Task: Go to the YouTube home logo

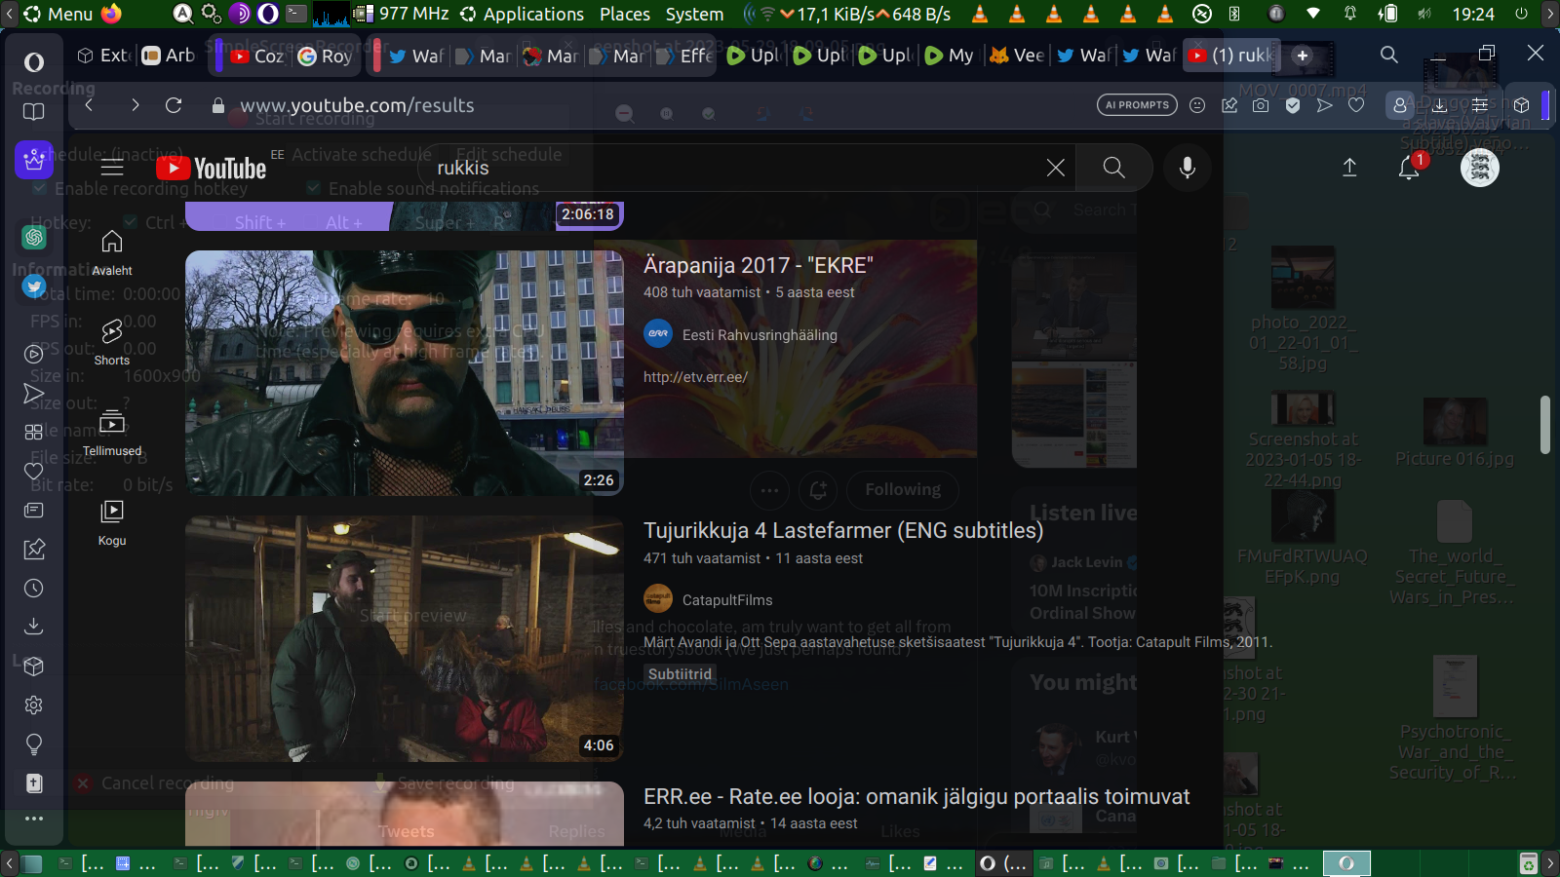Action: coord(211,168)
